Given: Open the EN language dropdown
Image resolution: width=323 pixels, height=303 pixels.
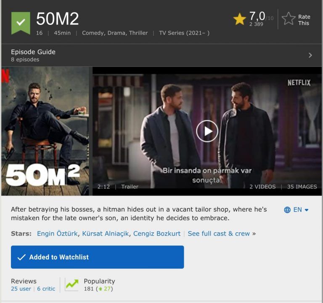Looking at the screenshot, I should pos(301,210).
